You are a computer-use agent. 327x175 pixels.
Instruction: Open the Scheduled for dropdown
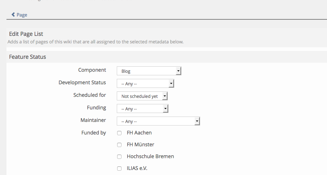142,96
